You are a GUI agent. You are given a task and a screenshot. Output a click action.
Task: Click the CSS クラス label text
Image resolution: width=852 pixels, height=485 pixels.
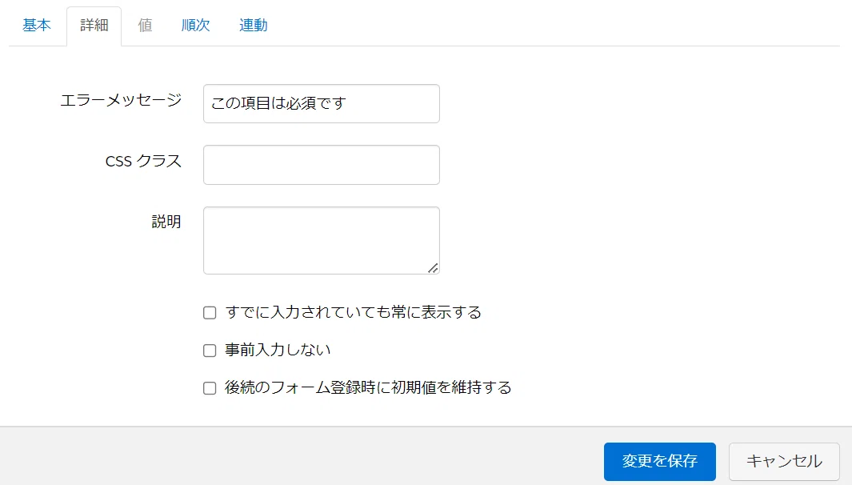(143, 162)
